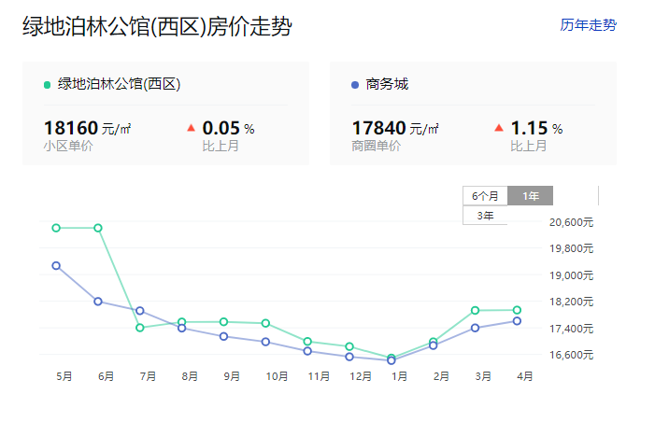Click the green data point for 11月

tap(307, 342)
